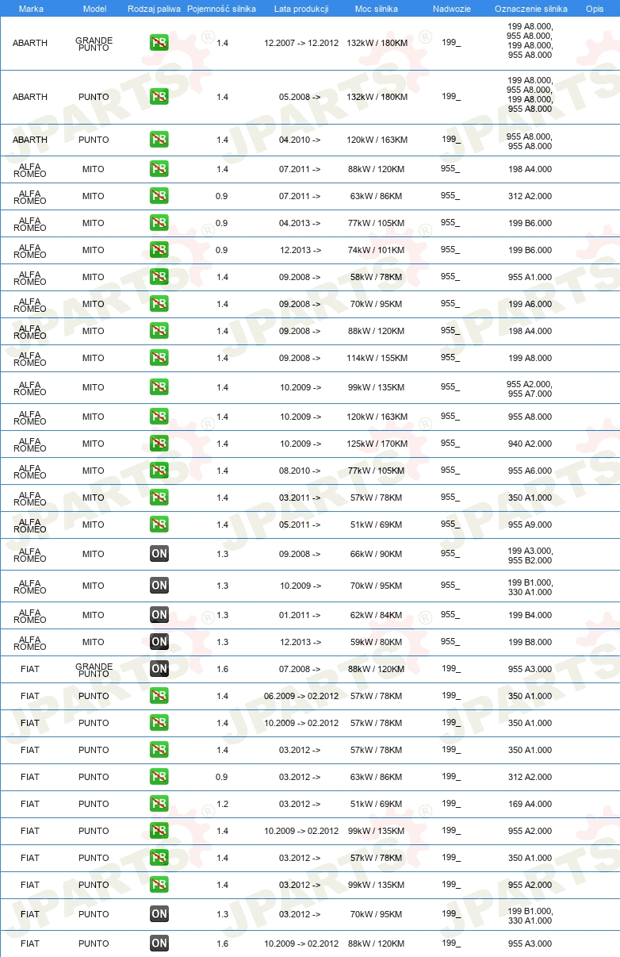Click production date 12.2013 in 74kW row
This screenshot has height=957, width=620.
click(x=300, y=250)
